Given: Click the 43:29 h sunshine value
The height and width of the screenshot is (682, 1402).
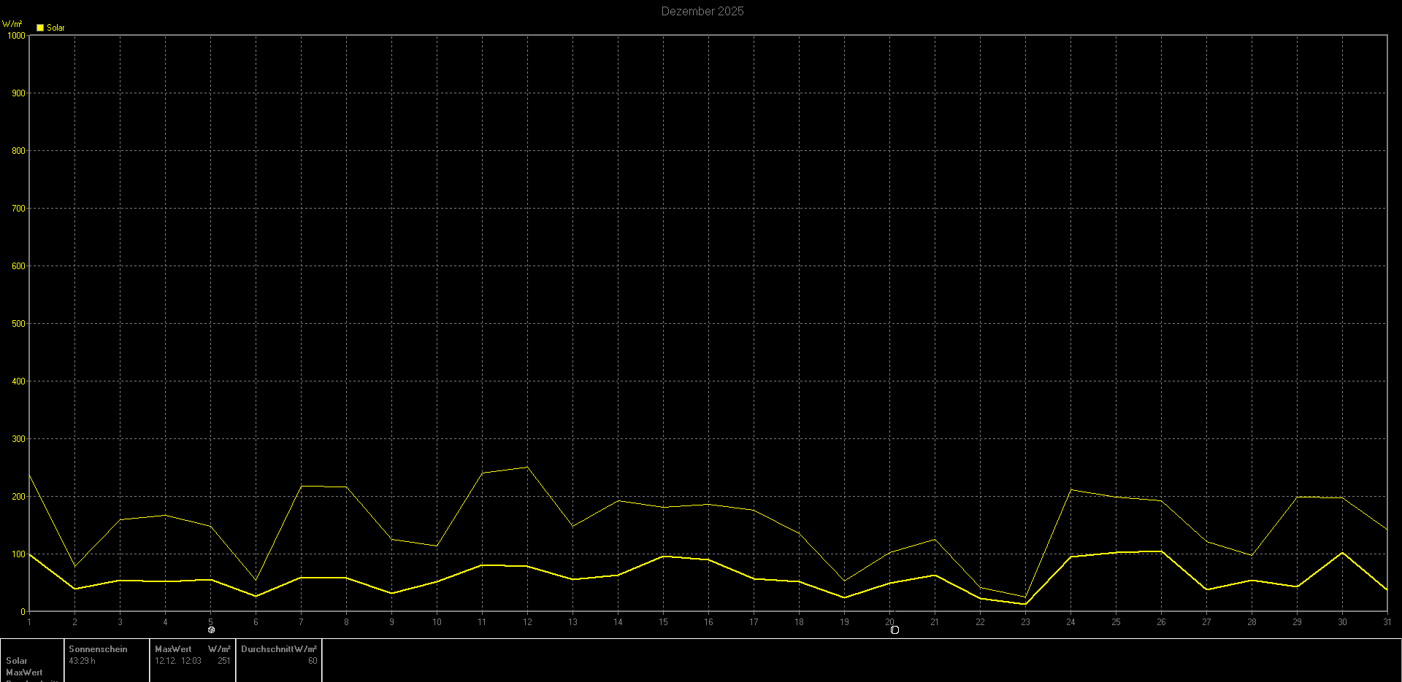Looking at the screenshot, I should 82,661.
